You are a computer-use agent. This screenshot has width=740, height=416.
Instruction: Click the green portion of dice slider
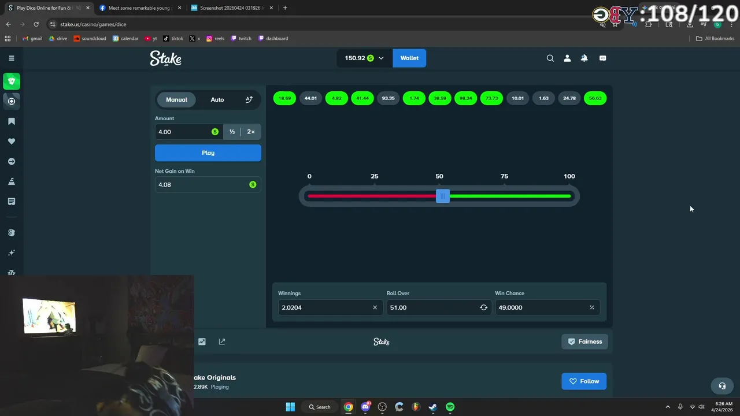pos(510,196)
